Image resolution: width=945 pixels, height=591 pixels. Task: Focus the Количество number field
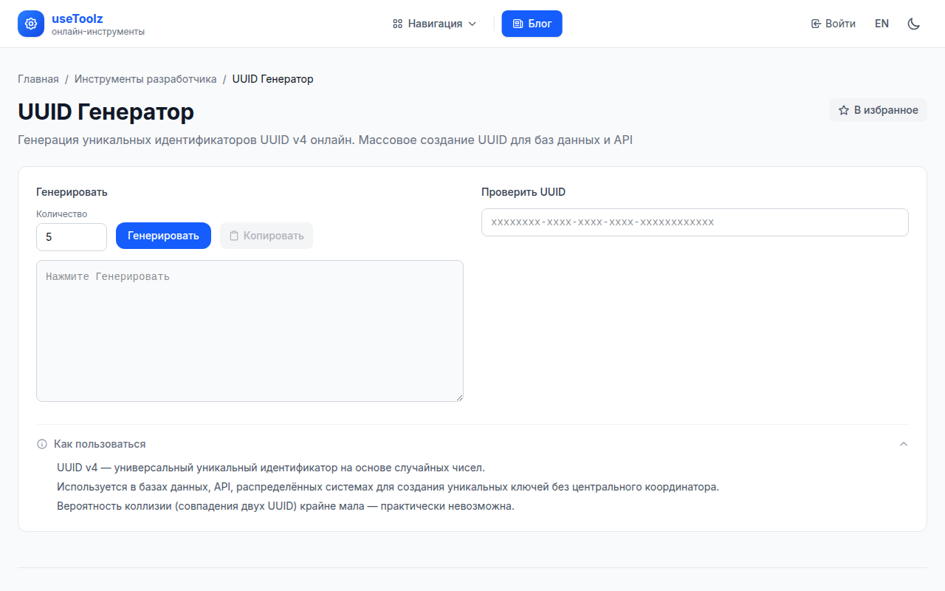pos(72,237)
